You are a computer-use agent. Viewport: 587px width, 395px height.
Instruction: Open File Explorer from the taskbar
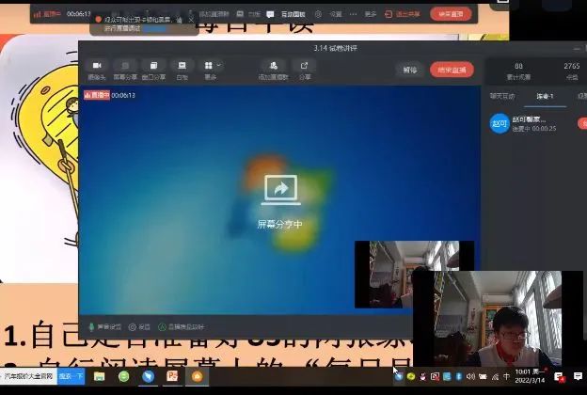click(x=99, y=376)
